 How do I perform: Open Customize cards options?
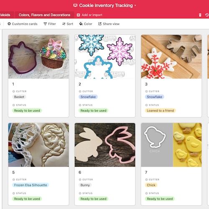(23, 24)
